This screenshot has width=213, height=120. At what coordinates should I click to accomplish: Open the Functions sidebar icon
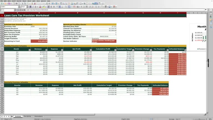(211, 27)
